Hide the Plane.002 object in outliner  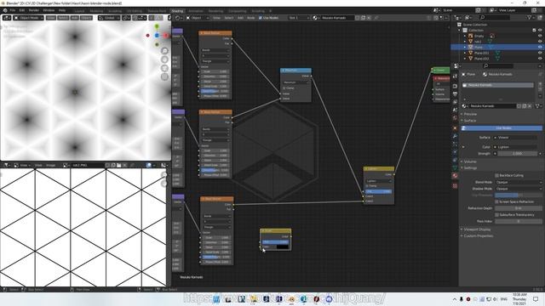click(x=540, y=59)
